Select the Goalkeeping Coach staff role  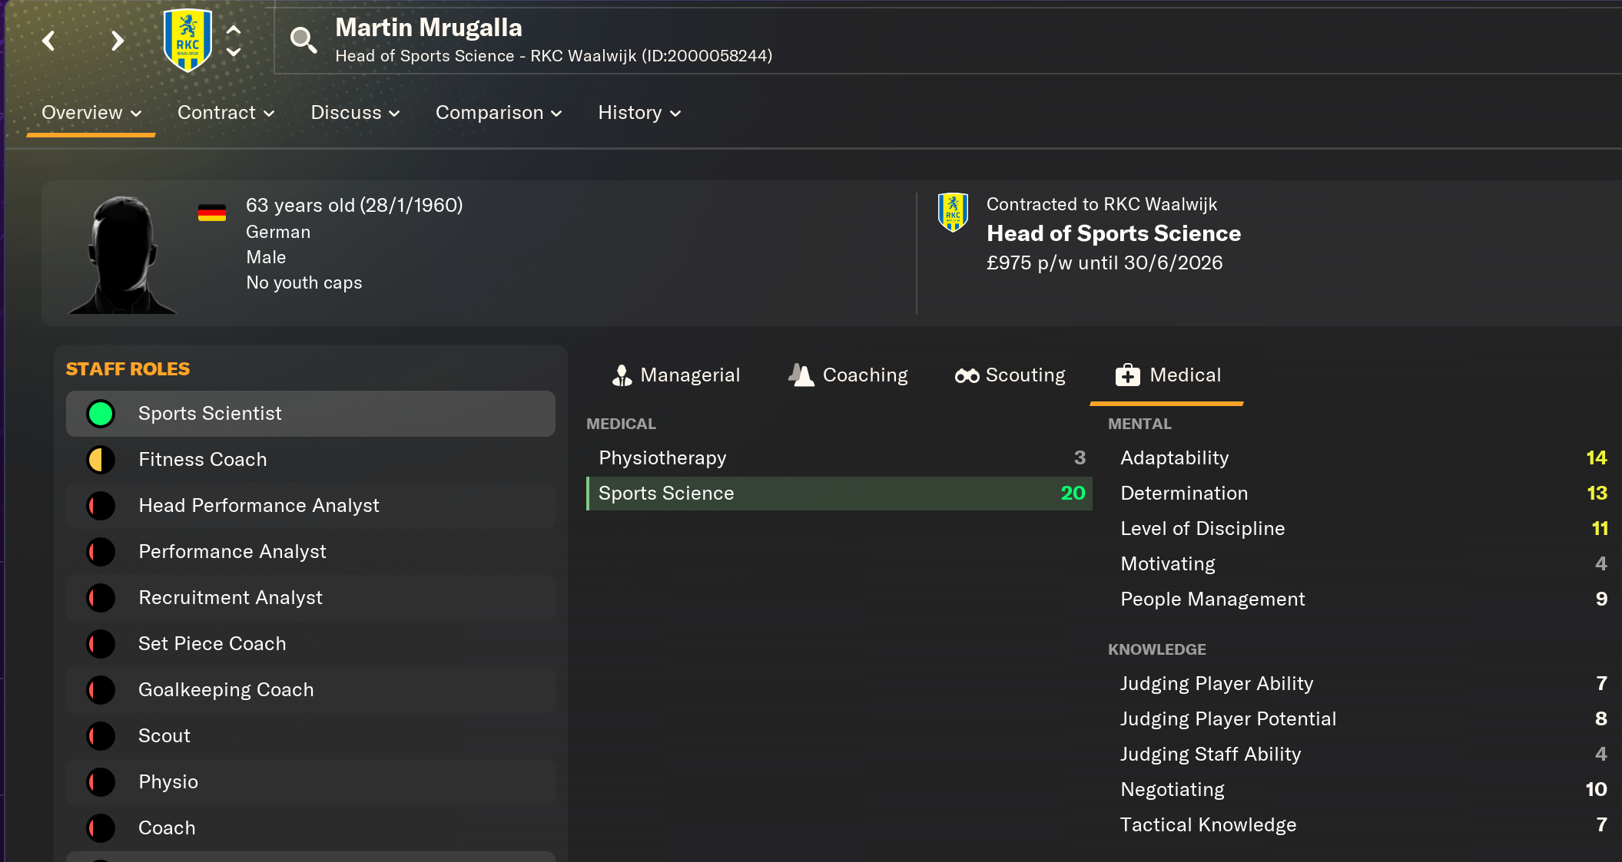[x=226, y=690]
